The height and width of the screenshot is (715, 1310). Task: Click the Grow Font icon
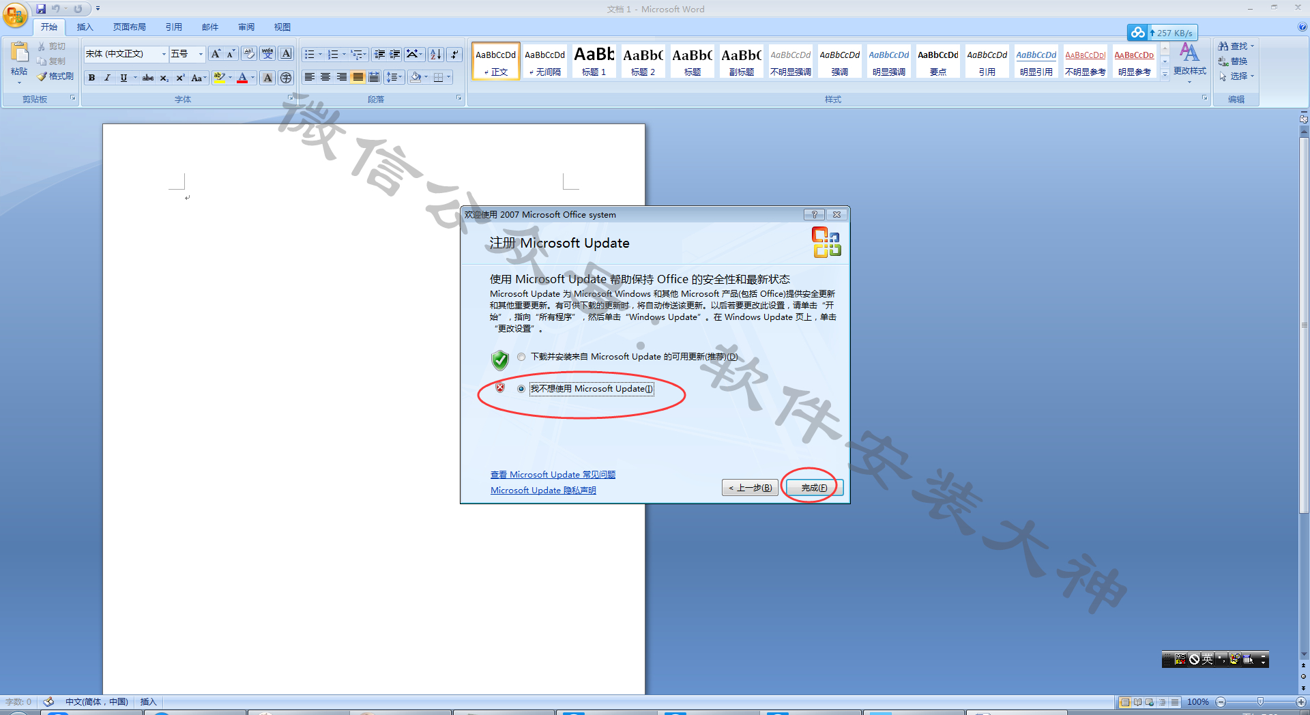click(x=216, y=54)
